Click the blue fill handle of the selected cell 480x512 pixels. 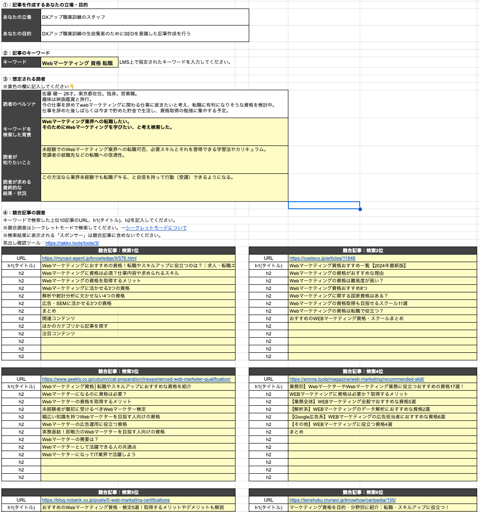pyautogui.click(x=360, y=209)
